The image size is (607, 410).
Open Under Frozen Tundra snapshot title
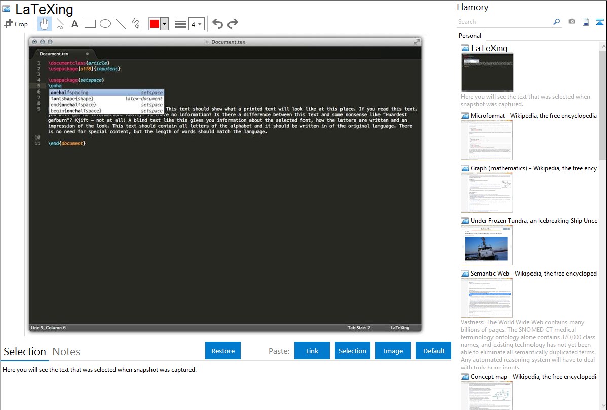tap(534, 220)
